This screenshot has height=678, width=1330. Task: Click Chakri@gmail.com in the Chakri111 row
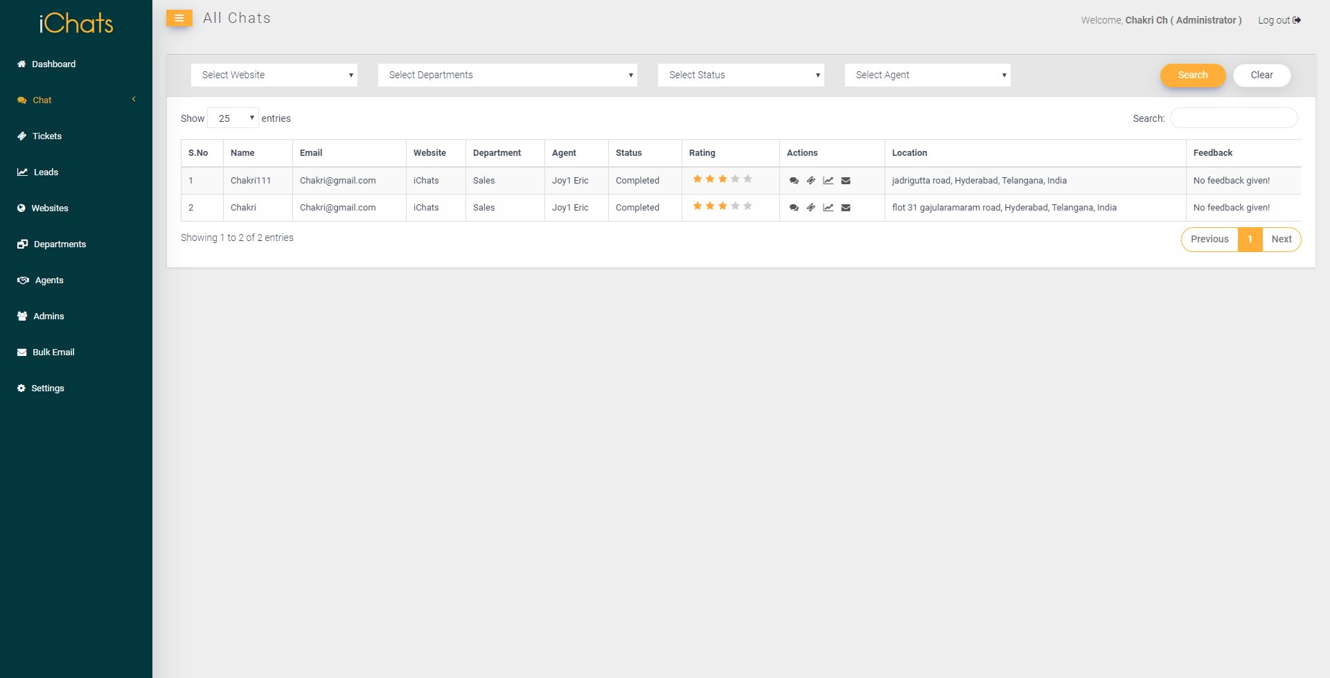[x=338, y=181]
